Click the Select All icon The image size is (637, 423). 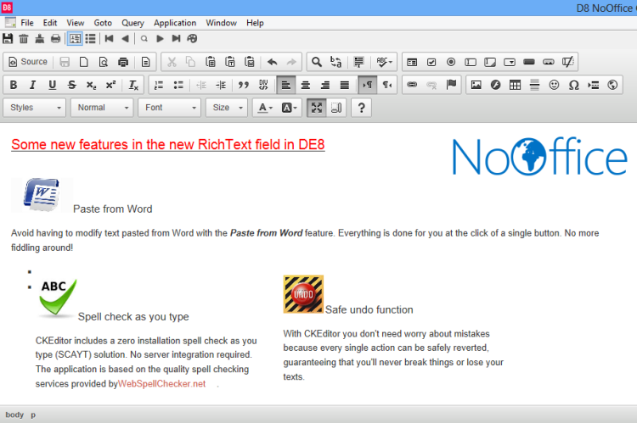click(358, 62)
